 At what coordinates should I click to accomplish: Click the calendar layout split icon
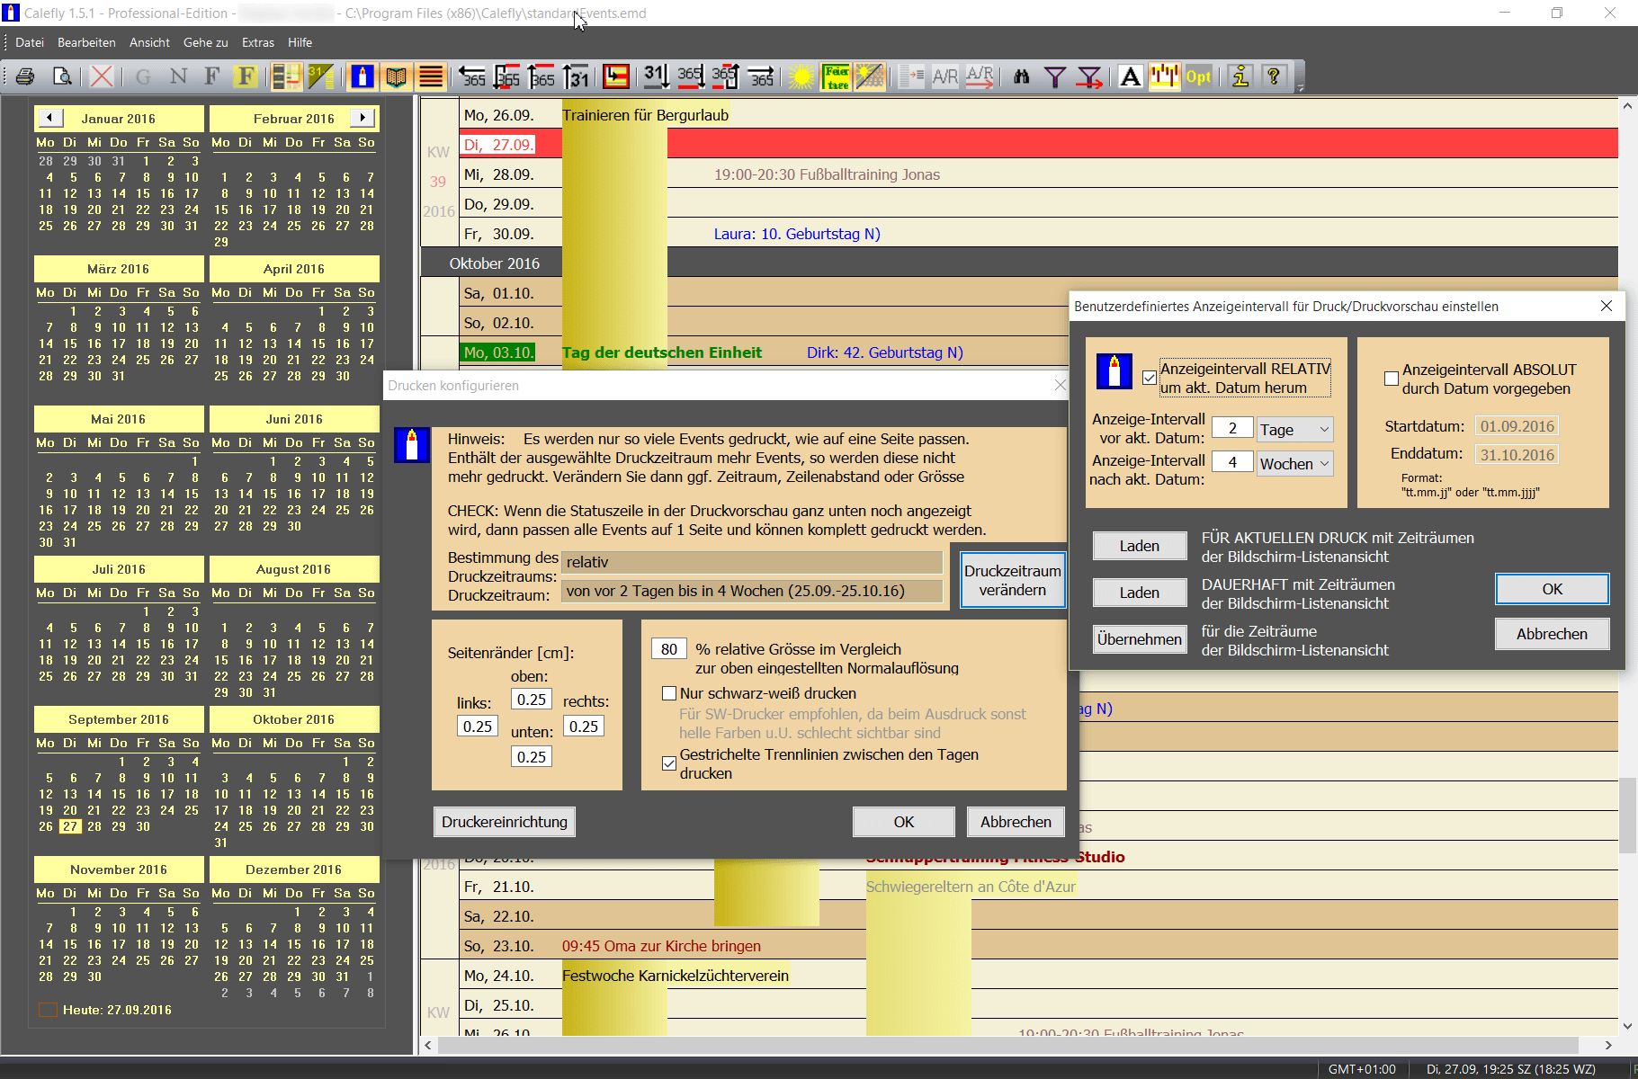[287, 76]
